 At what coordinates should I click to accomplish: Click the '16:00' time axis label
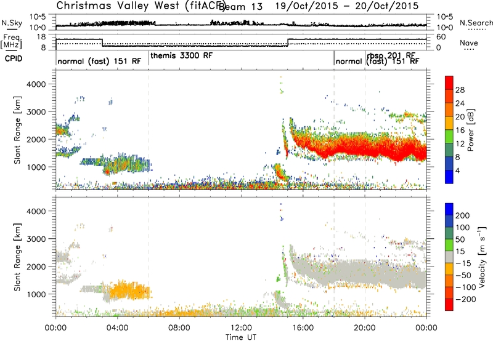click(303, 328)
